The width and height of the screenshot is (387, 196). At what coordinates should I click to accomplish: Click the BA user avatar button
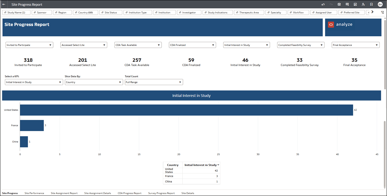coord(380,4)
